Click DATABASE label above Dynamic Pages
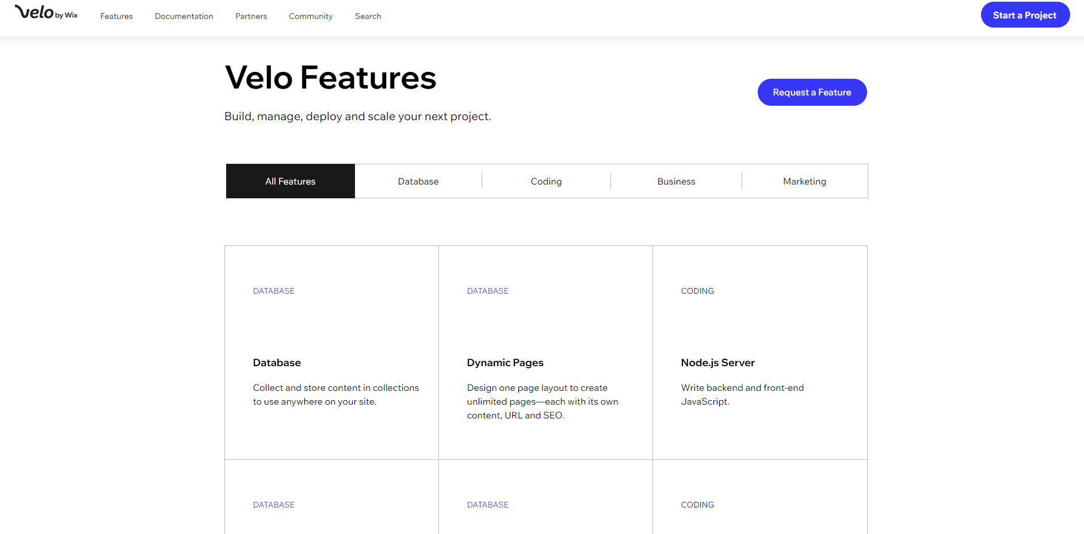Image resolution: width=1084 pixels, height=534 pixels. pyautogui.click(x=488, y=291)
